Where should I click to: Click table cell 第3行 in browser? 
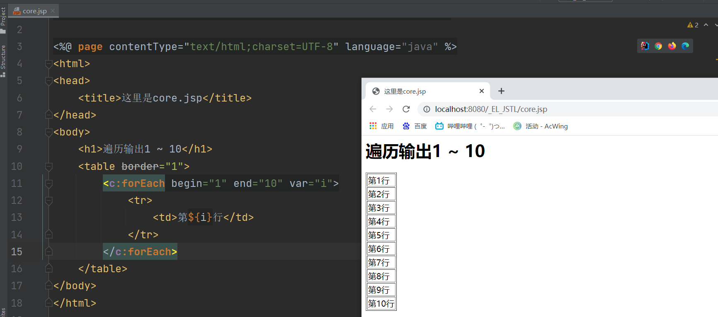381,208
